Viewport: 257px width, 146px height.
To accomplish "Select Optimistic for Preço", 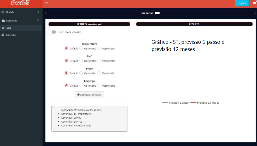I will click(81, 73).
